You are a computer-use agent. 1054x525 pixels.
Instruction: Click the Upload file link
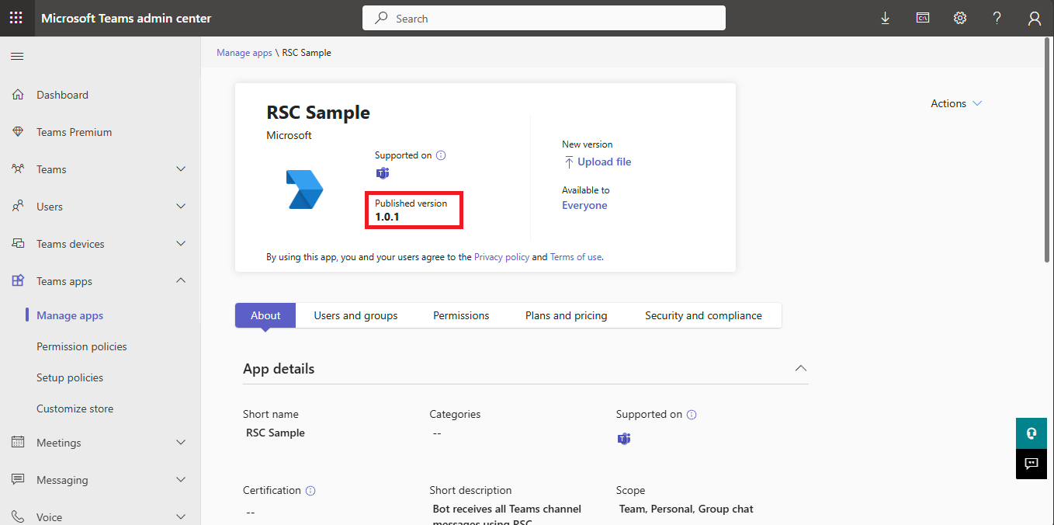(603, 162)
